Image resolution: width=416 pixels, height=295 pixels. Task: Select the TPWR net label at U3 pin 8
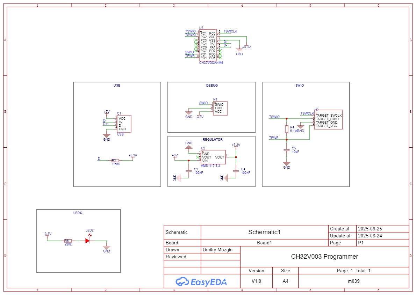pos(190,56)
